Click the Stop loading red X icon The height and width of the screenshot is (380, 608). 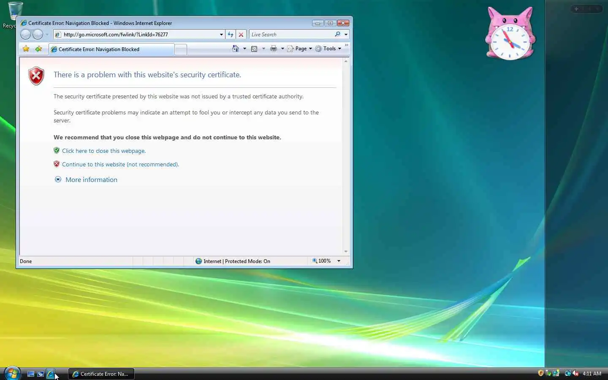241,35
